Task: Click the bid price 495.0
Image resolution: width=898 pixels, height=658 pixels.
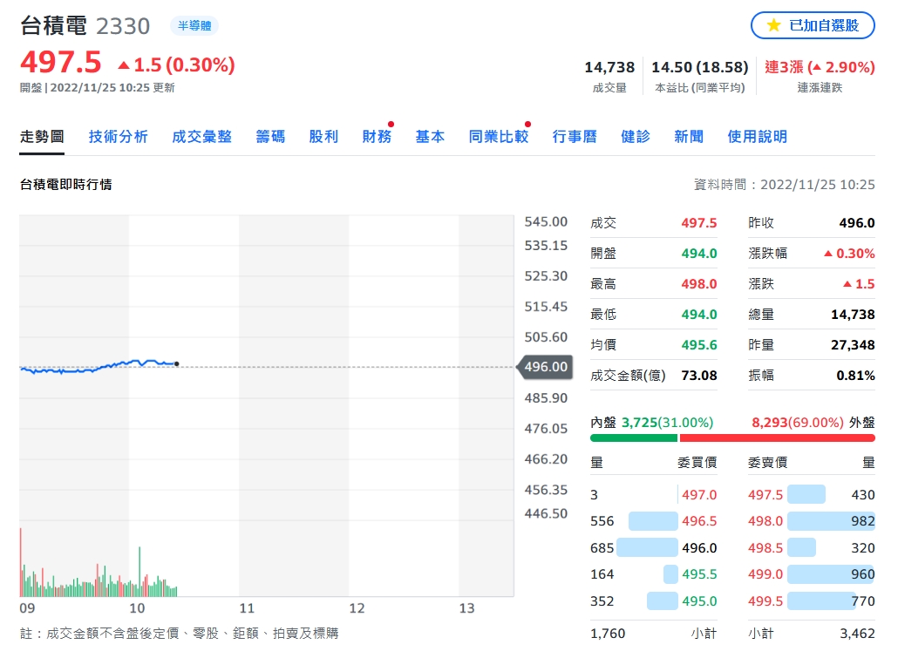Action: [698, 601]
